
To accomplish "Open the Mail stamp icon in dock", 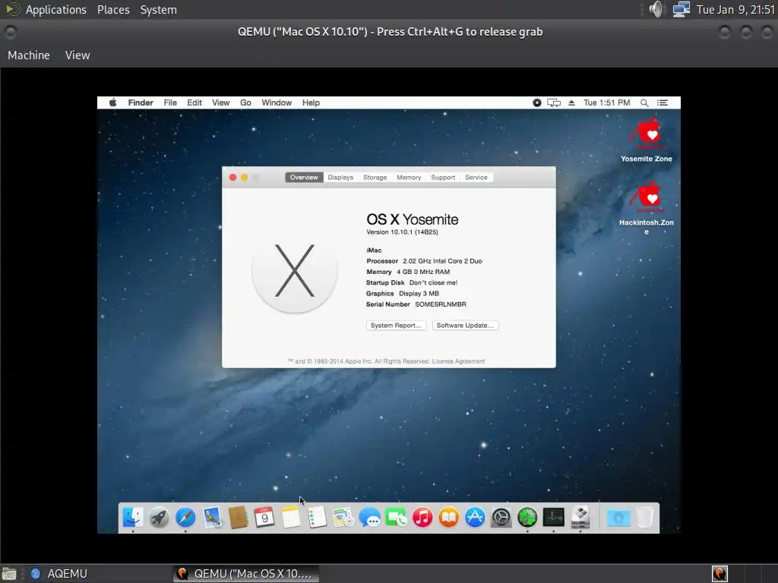I will [x=212, y=518].
